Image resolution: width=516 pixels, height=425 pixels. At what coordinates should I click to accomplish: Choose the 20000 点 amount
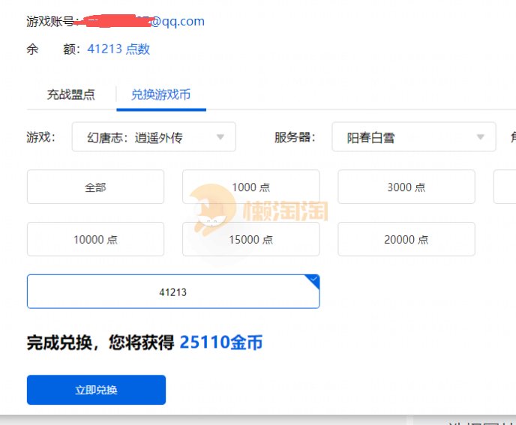click(x=406, y=239)
